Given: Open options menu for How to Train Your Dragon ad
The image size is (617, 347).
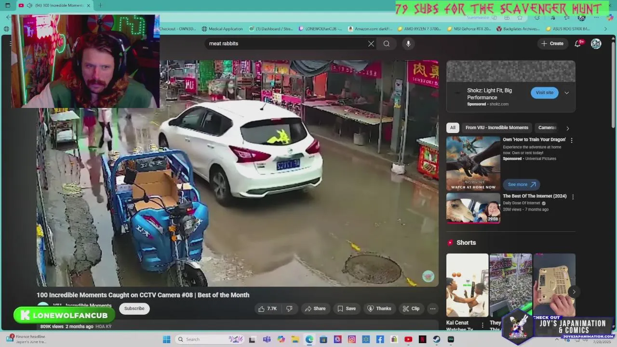Looking at the screenshot, I should click(572, 140).
